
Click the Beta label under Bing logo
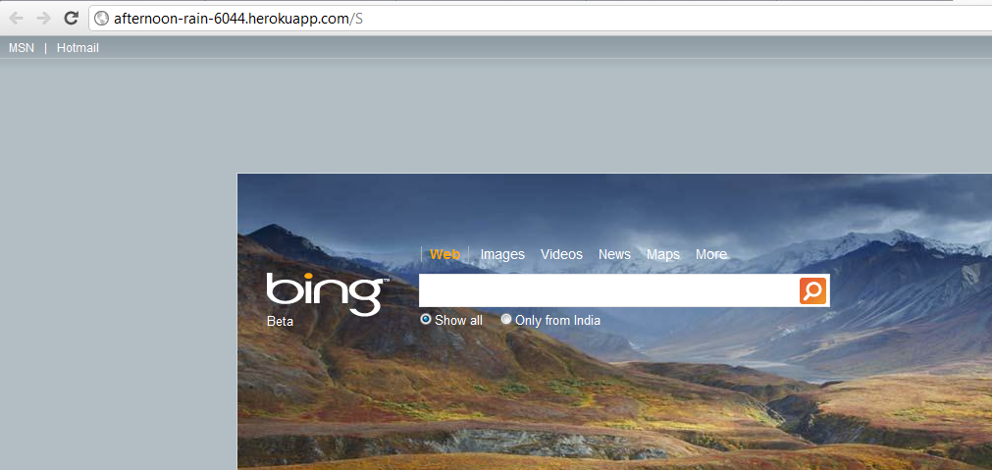pos(280,321)
